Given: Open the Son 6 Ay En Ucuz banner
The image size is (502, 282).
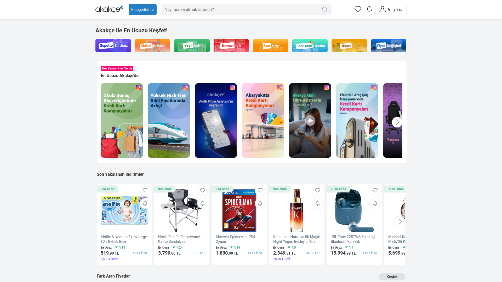Looking at the screenshot, I should point(271,46).
